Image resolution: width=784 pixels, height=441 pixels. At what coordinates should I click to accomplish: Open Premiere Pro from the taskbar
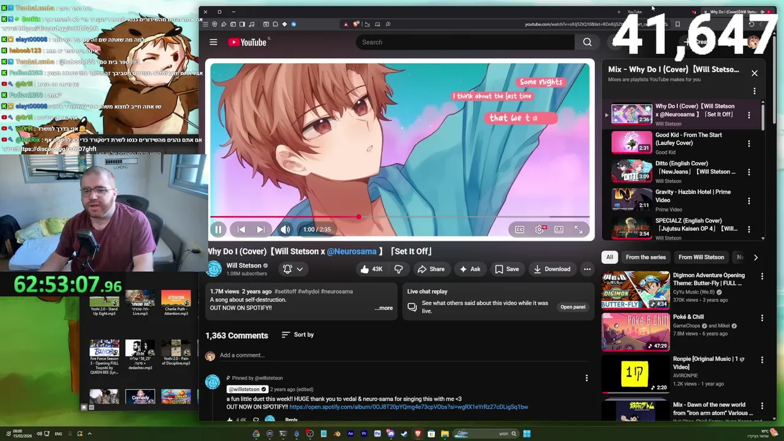[364, 434]
